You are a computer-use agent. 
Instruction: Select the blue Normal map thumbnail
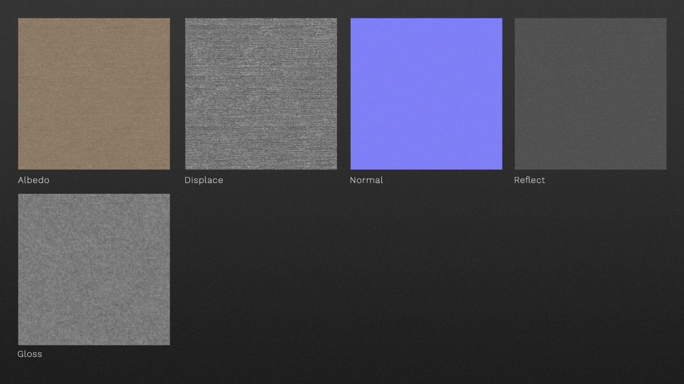tap(426, 94)
